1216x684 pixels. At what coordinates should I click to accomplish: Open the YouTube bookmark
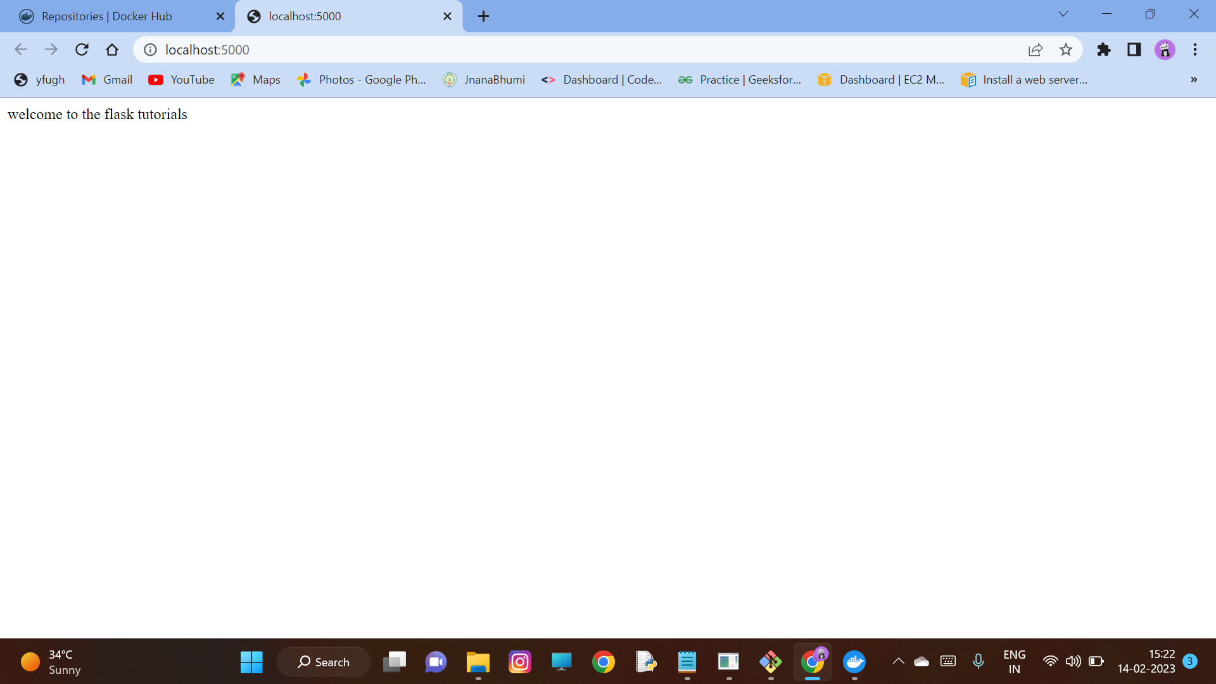pyautogui.click(x=182, y=80)
